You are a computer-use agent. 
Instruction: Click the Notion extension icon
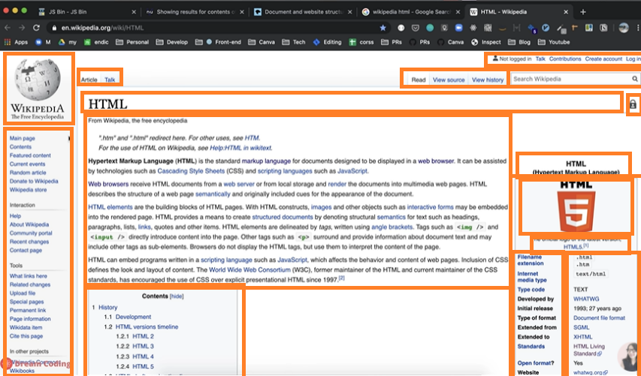click(603, 28)
